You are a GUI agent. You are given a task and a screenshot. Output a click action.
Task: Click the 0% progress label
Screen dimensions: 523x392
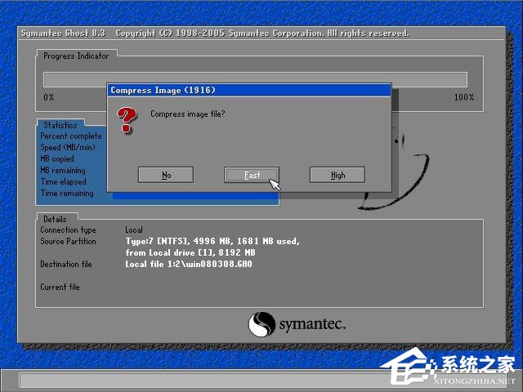click(49, 97)
